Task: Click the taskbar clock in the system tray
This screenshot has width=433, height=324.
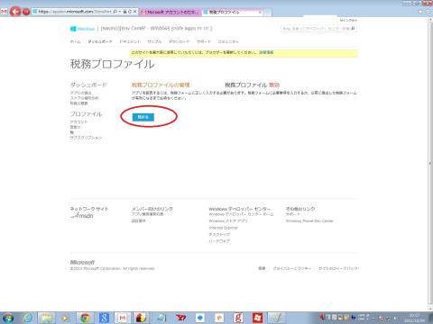Action: (415, 318)
